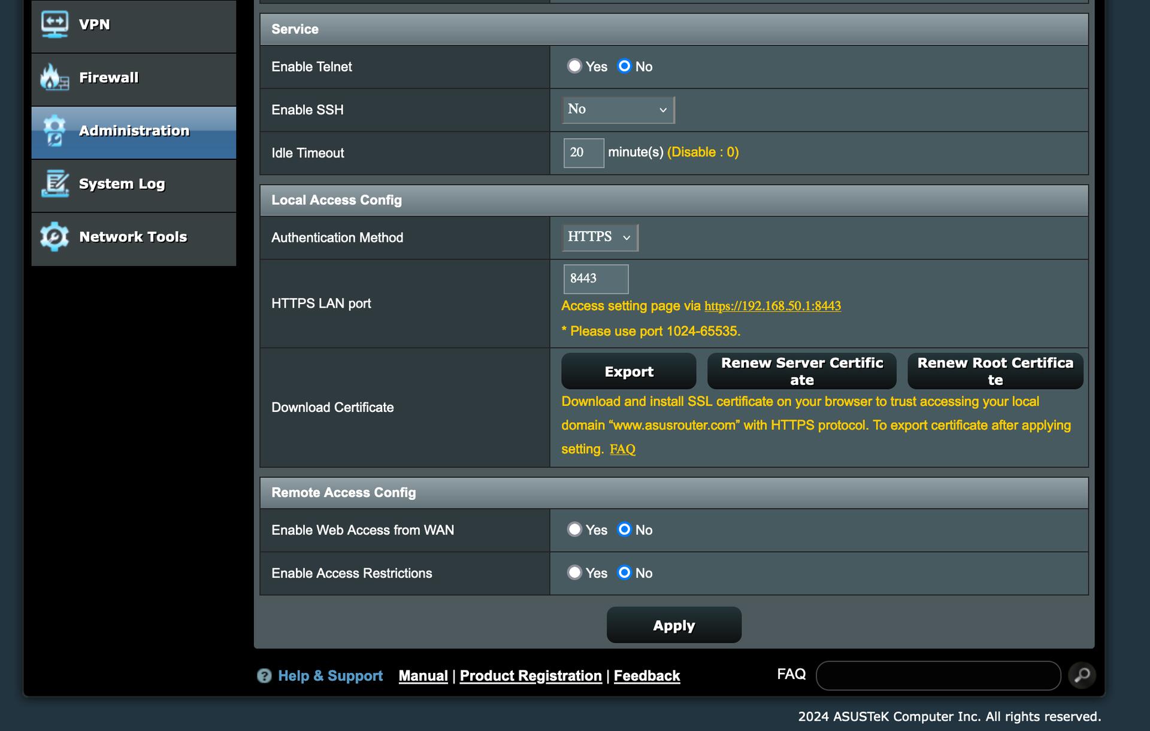Select Yes for Enable Telnet
This screenshot has height=731, width=1150.
point(574,66)
